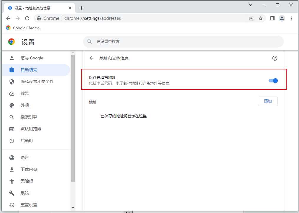Click the browser forward arrow
This screenshot has height=213, width=299.
point(17,18)
